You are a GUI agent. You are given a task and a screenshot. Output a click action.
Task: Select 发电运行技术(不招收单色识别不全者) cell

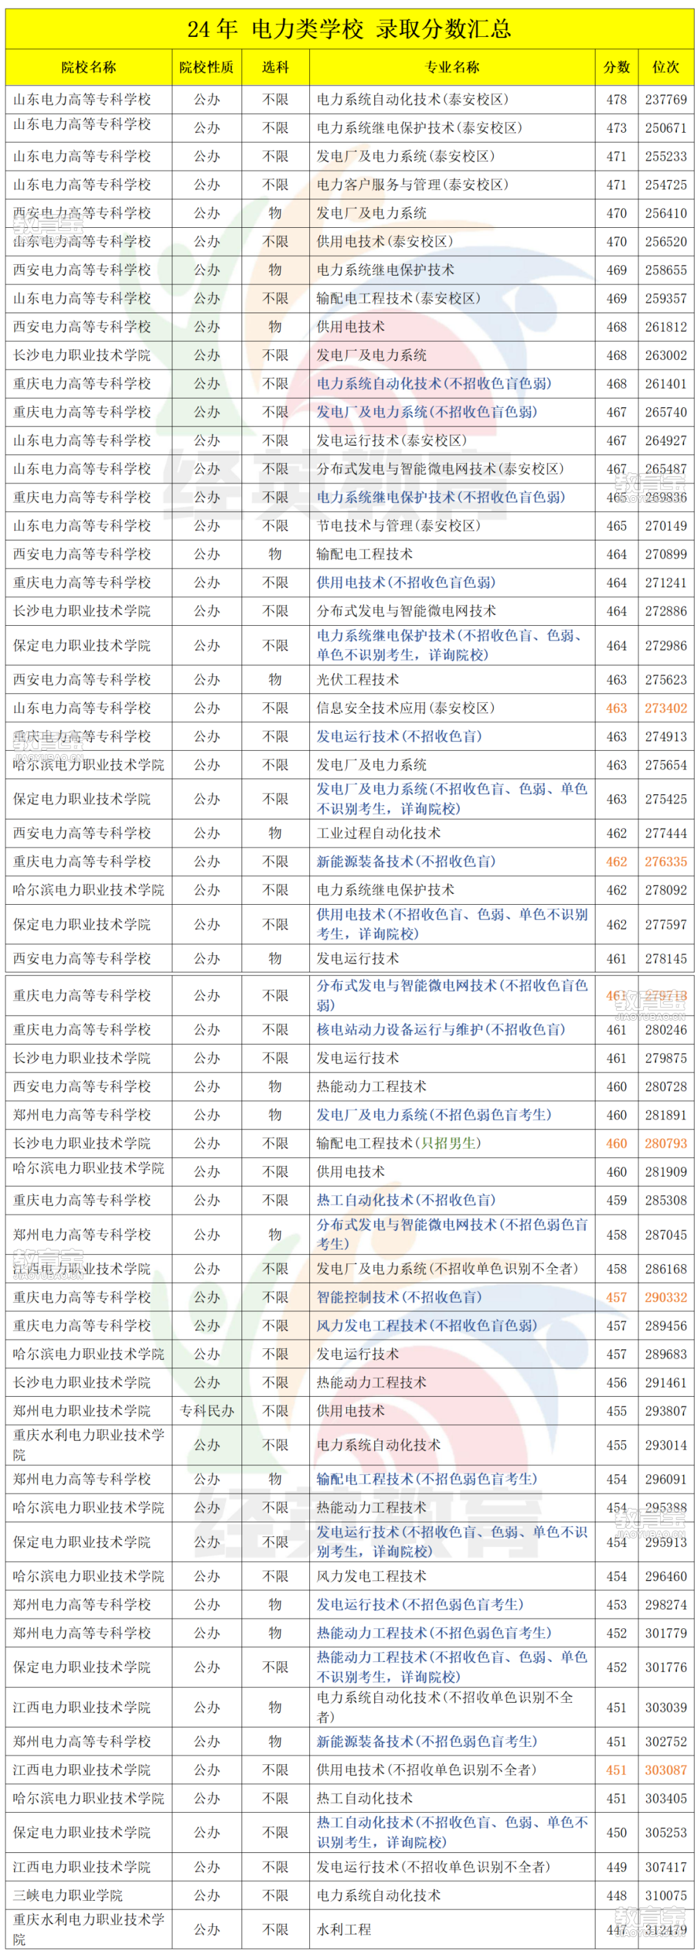pos(433,1867)
